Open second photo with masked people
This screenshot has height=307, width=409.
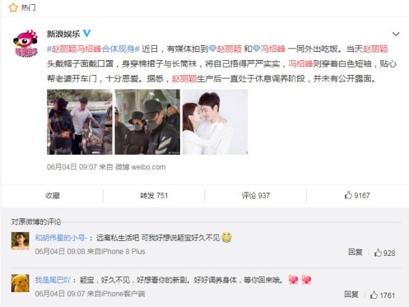point(147,122)
